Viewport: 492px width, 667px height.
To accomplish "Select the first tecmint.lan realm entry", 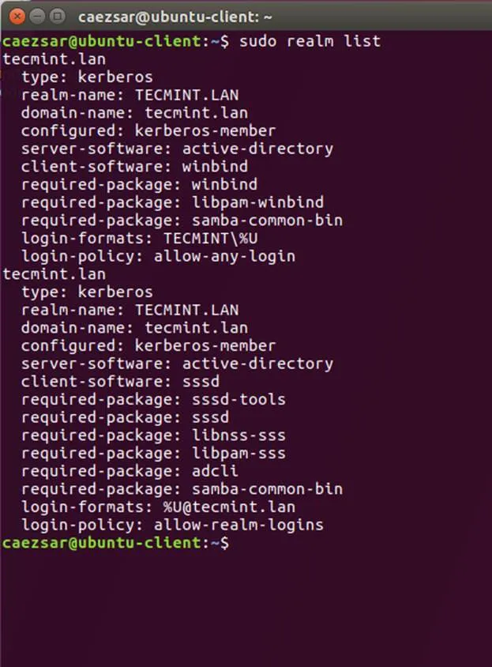I will (52, 58).
